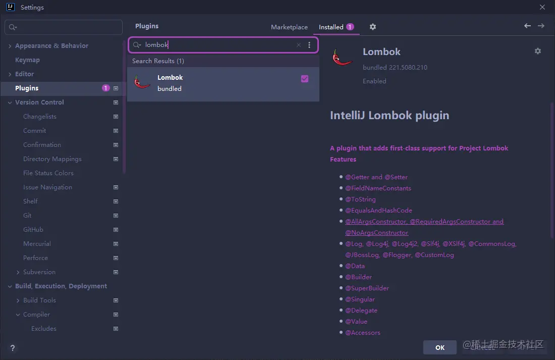Select Keymap in settings tree

[x=27, y=60]
